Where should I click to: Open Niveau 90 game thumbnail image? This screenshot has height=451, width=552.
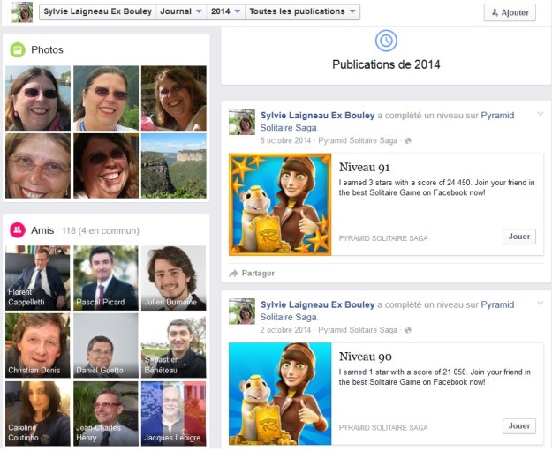280,394
